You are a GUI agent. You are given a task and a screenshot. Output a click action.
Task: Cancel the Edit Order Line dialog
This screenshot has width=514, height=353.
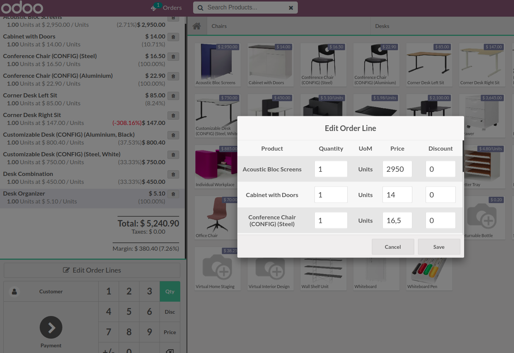[x=393, y=247]
